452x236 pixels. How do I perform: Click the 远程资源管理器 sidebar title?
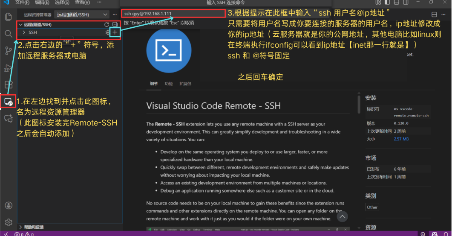(37, 15)
